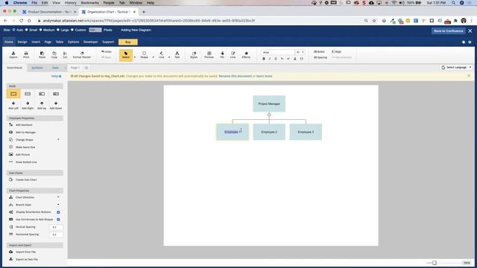Screen dimensions: 477x268
Task: Click the Export toolbar icon
Action: (13, 54)
